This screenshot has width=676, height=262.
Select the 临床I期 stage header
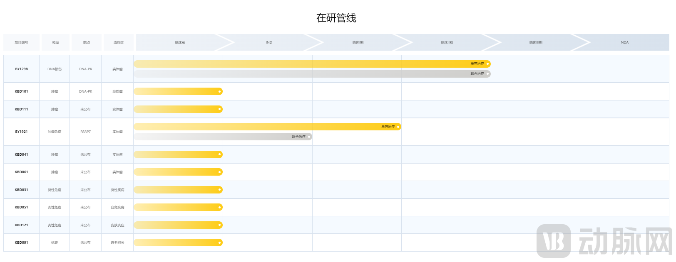coord(358,42)
